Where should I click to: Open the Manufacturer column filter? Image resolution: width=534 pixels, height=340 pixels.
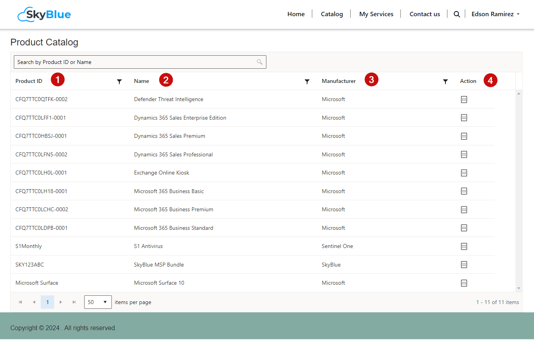[x=445, y=81]
